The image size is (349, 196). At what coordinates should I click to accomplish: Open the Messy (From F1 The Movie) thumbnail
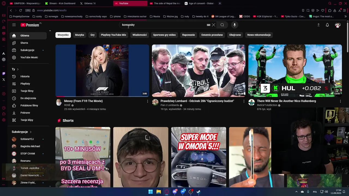coord(102,71)
